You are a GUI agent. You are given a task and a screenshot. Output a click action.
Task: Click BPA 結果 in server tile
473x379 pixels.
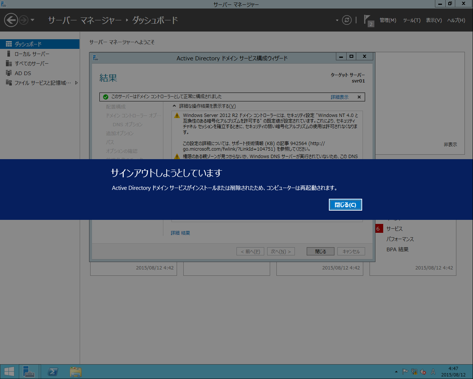tap(398, 249)
